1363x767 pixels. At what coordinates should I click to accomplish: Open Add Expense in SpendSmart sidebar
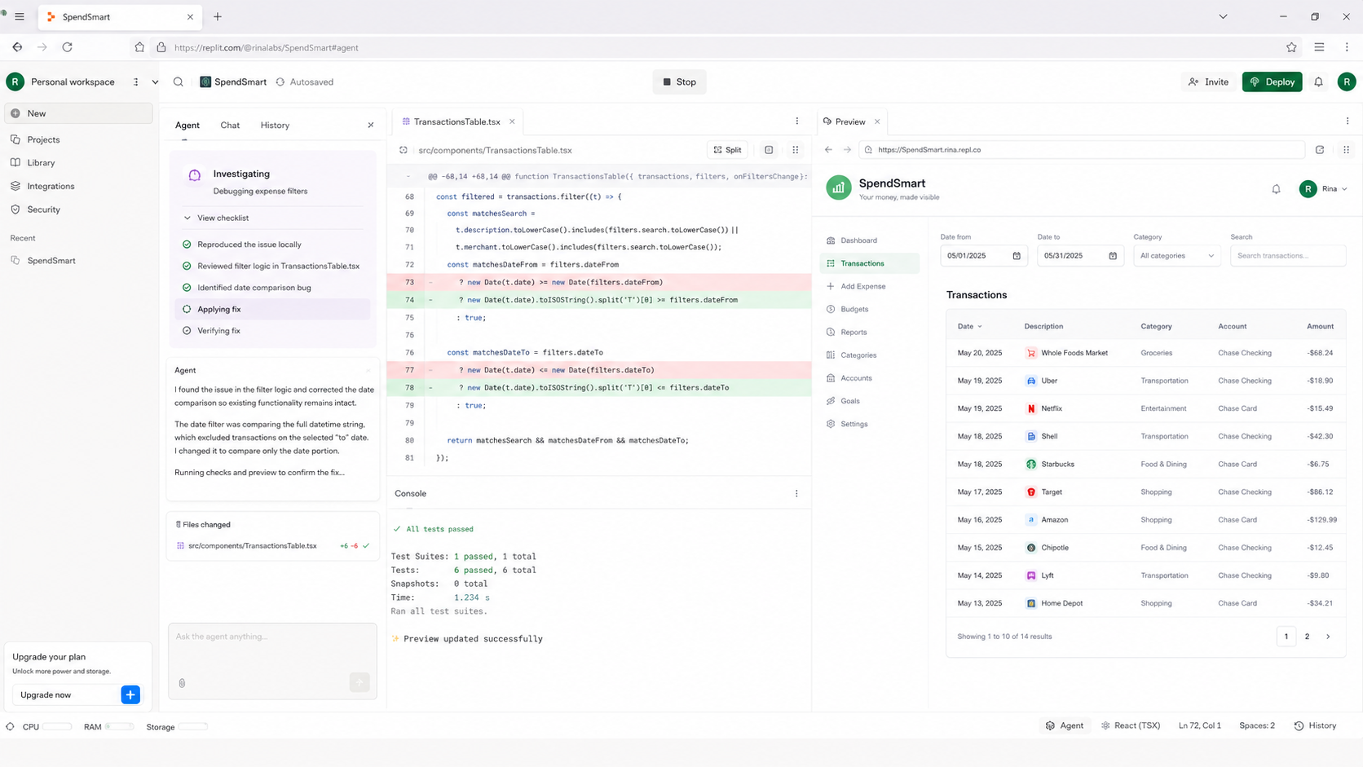(x=862, y=286)
